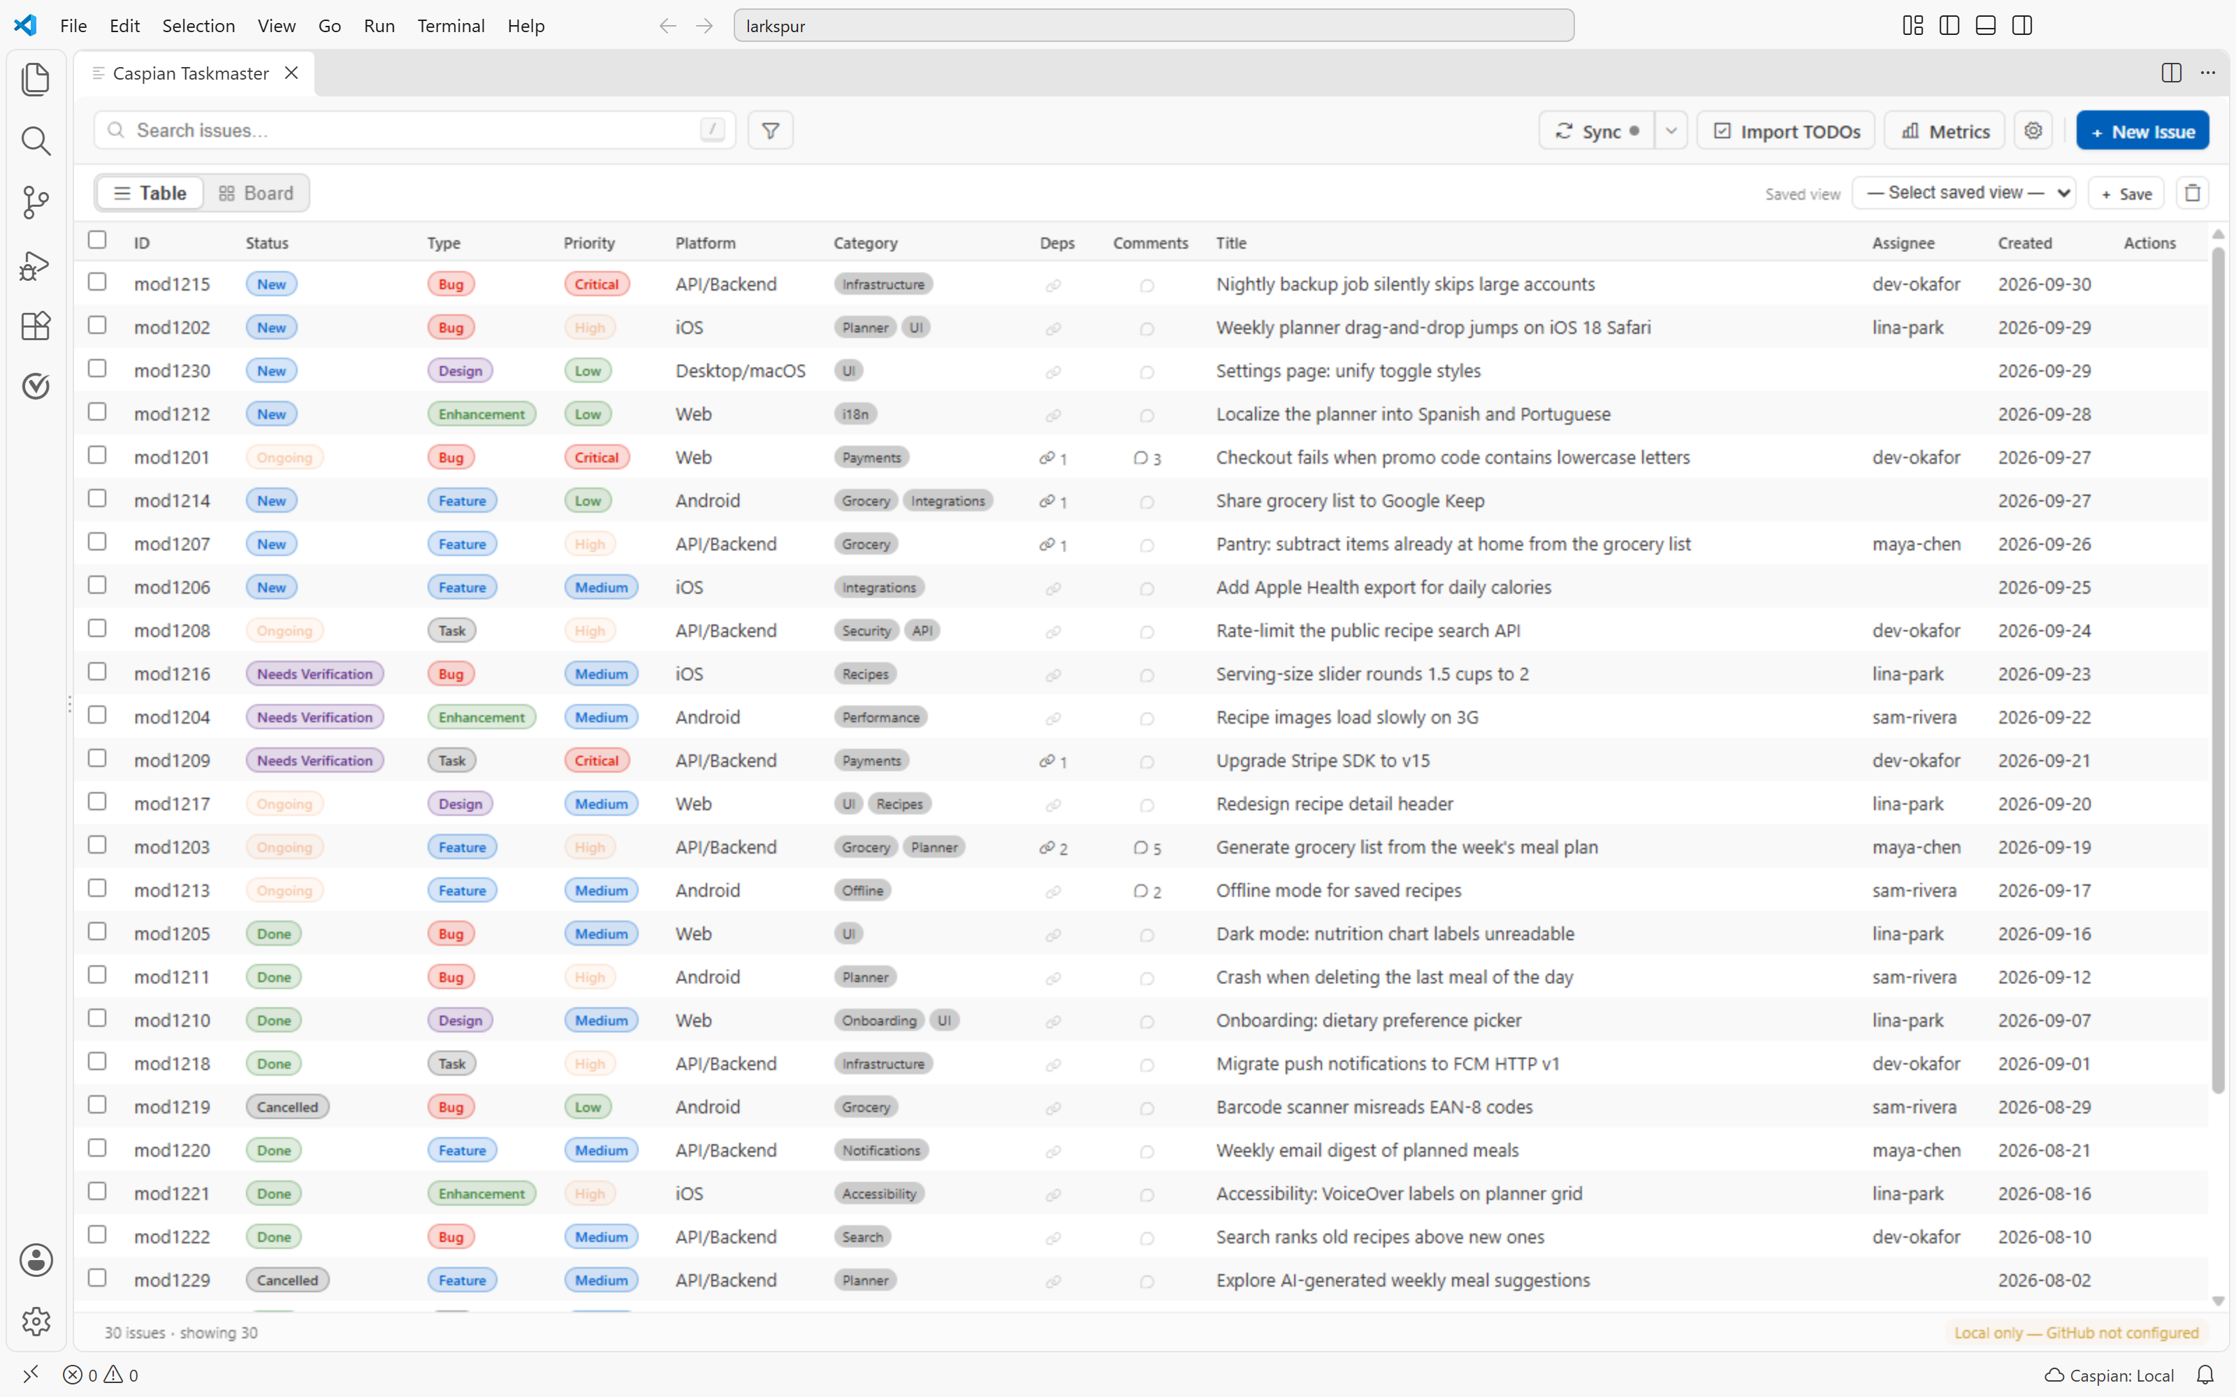The height and width of the screenshot is (1397, 2236).
Task: Open the Search view in activity bar
Action: click(35, 140)
